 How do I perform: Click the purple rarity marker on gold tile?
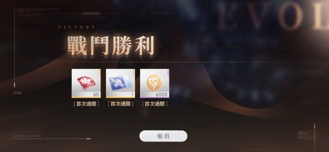tap(168, 72)
